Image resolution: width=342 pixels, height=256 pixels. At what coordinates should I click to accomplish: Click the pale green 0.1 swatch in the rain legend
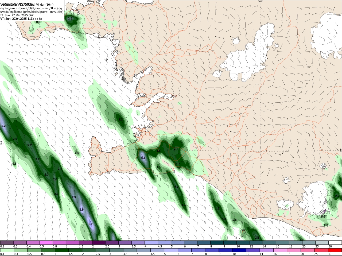pos(7,250)
